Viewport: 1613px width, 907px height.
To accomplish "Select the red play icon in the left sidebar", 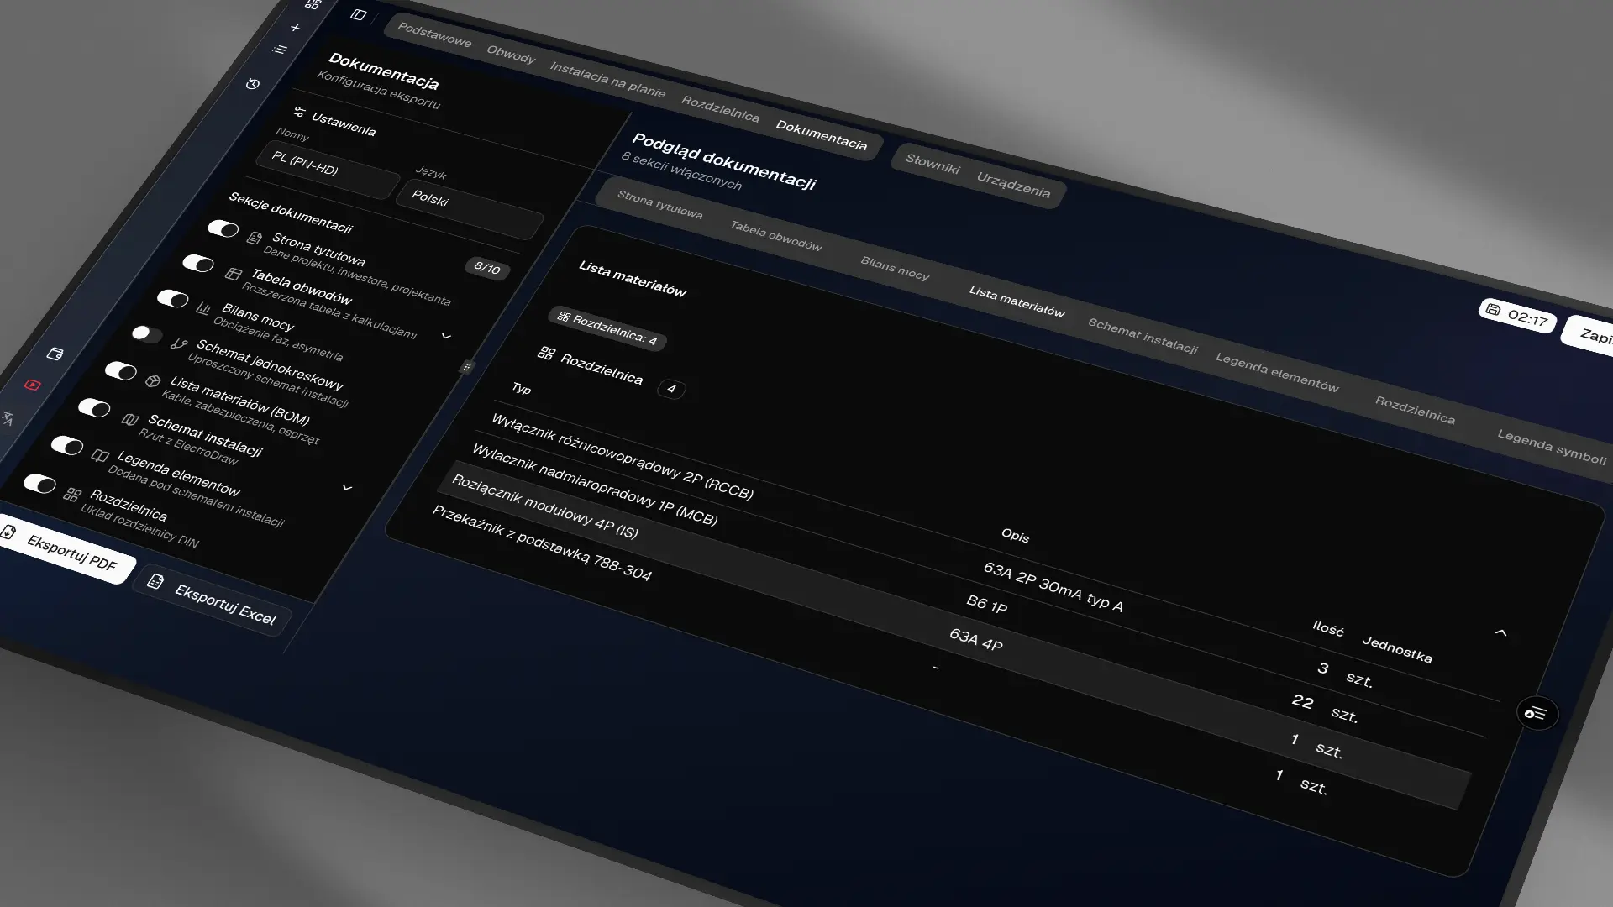I will coord(33,385).
